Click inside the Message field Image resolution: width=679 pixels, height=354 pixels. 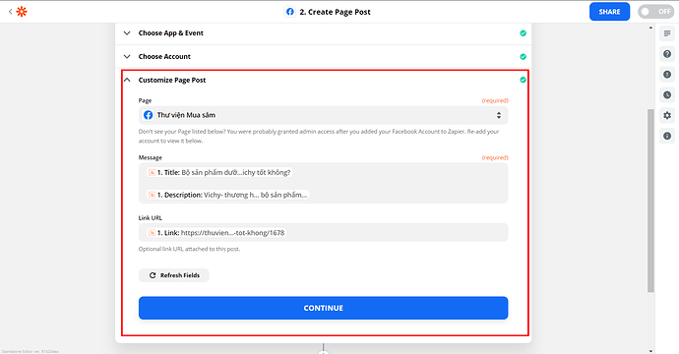pyautogui.click(x=323, y=183)
